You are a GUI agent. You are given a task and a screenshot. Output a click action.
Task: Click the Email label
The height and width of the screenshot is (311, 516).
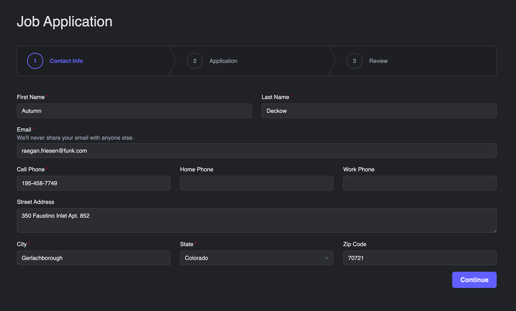(24, 129)
